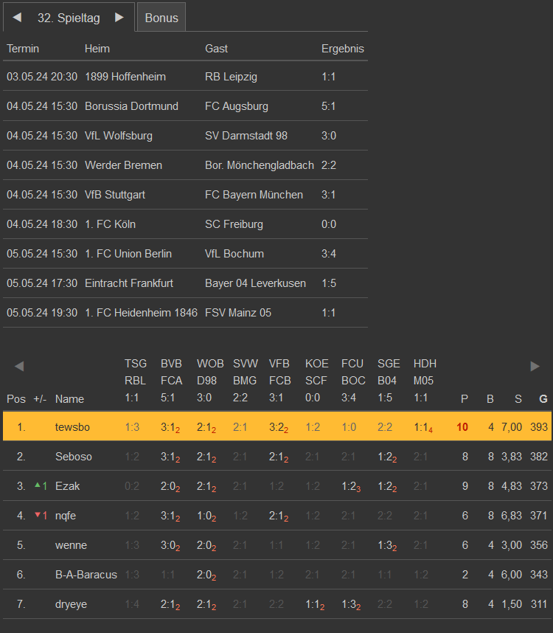The width and height of the screenshot is (553, 633).
Task: Go to previous Spieltag with left arrow
Action: (17, 18)
